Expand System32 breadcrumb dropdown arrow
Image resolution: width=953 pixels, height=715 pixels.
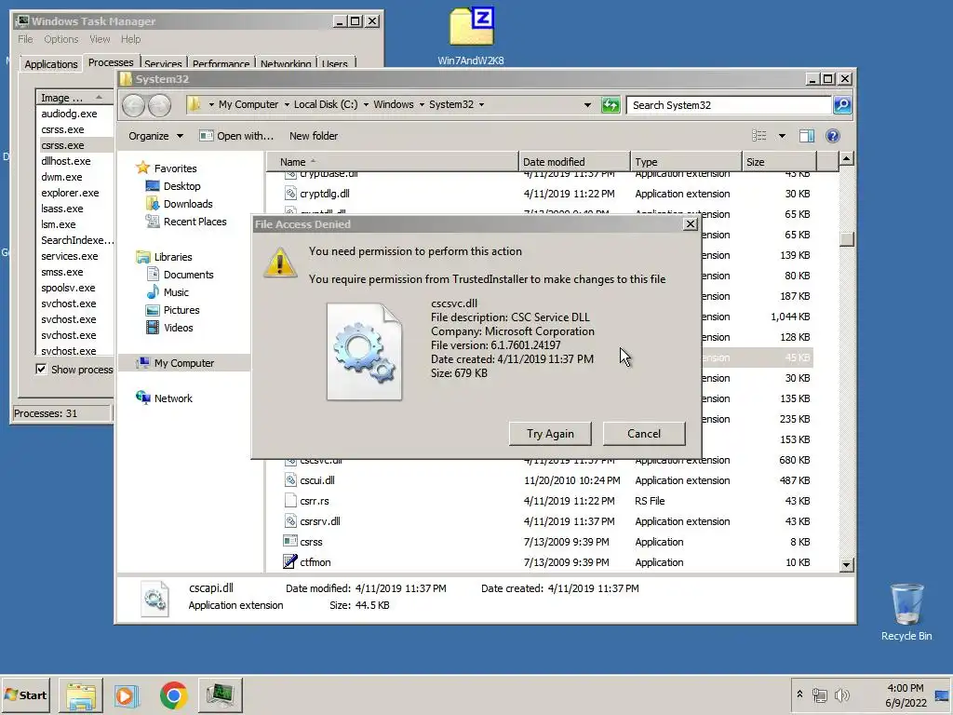(x=481, y=104)
